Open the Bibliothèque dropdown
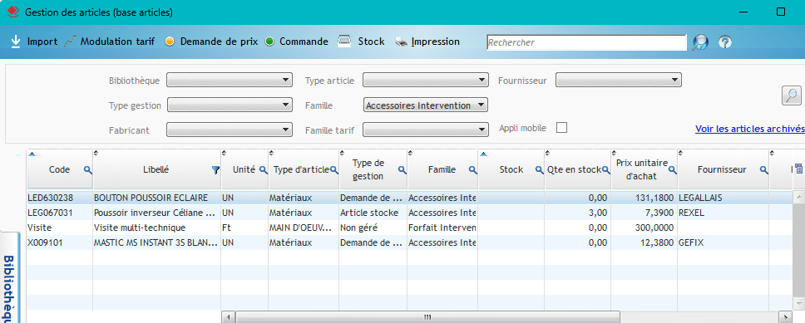Viewport: 805px width, 323px height. [x=230, y=80]
